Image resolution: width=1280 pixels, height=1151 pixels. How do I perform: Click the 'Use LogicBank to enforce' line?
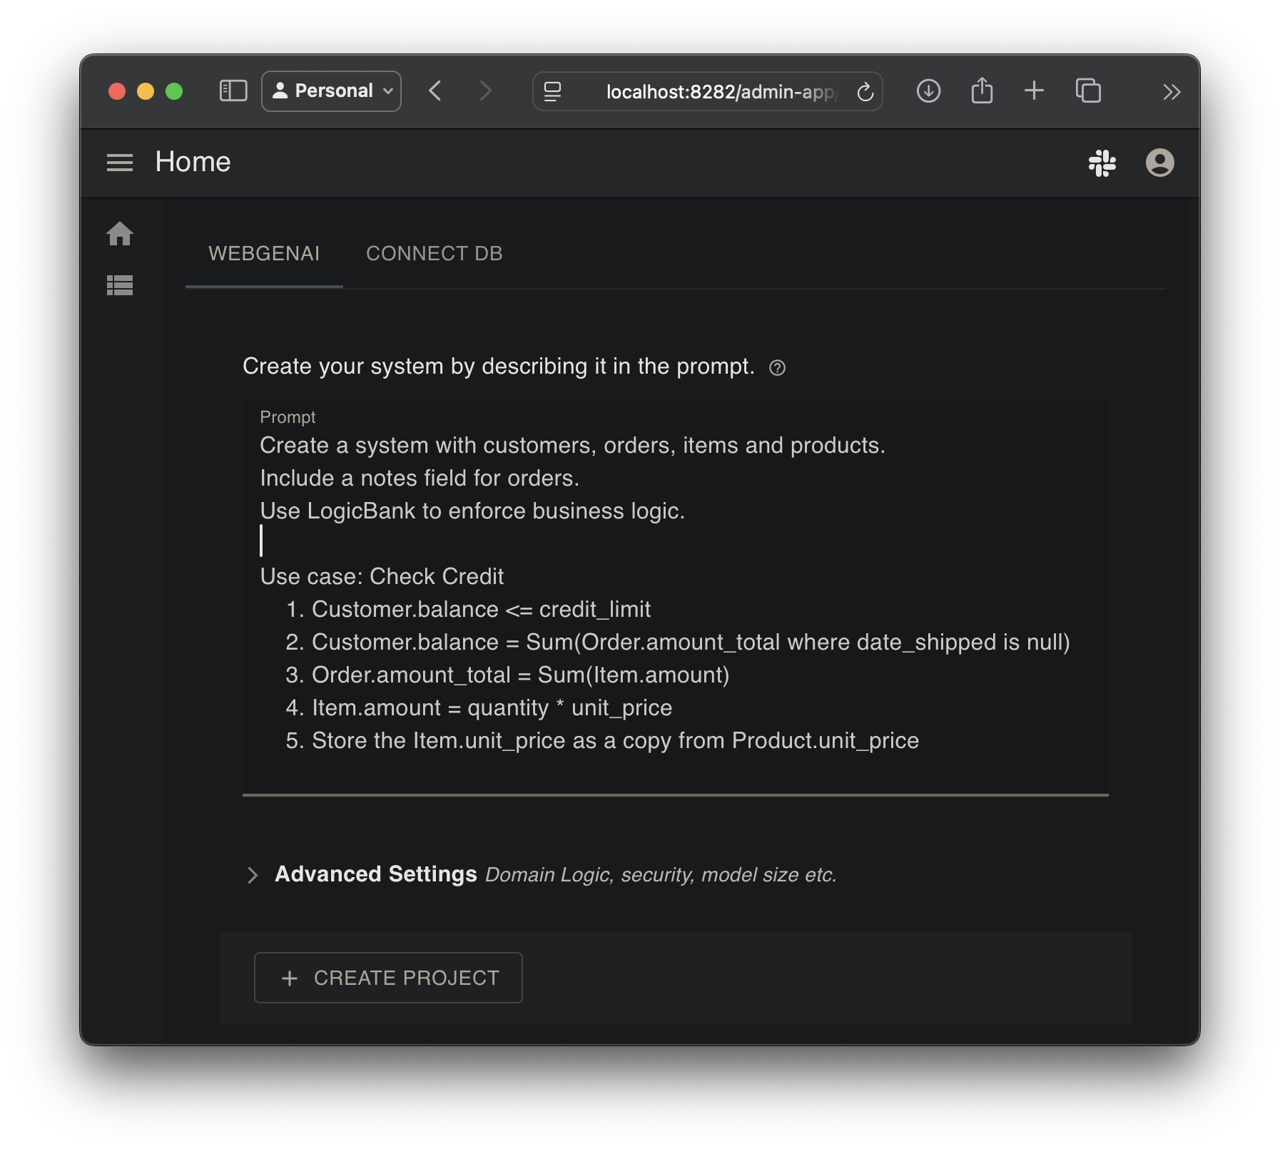point(472,511)
